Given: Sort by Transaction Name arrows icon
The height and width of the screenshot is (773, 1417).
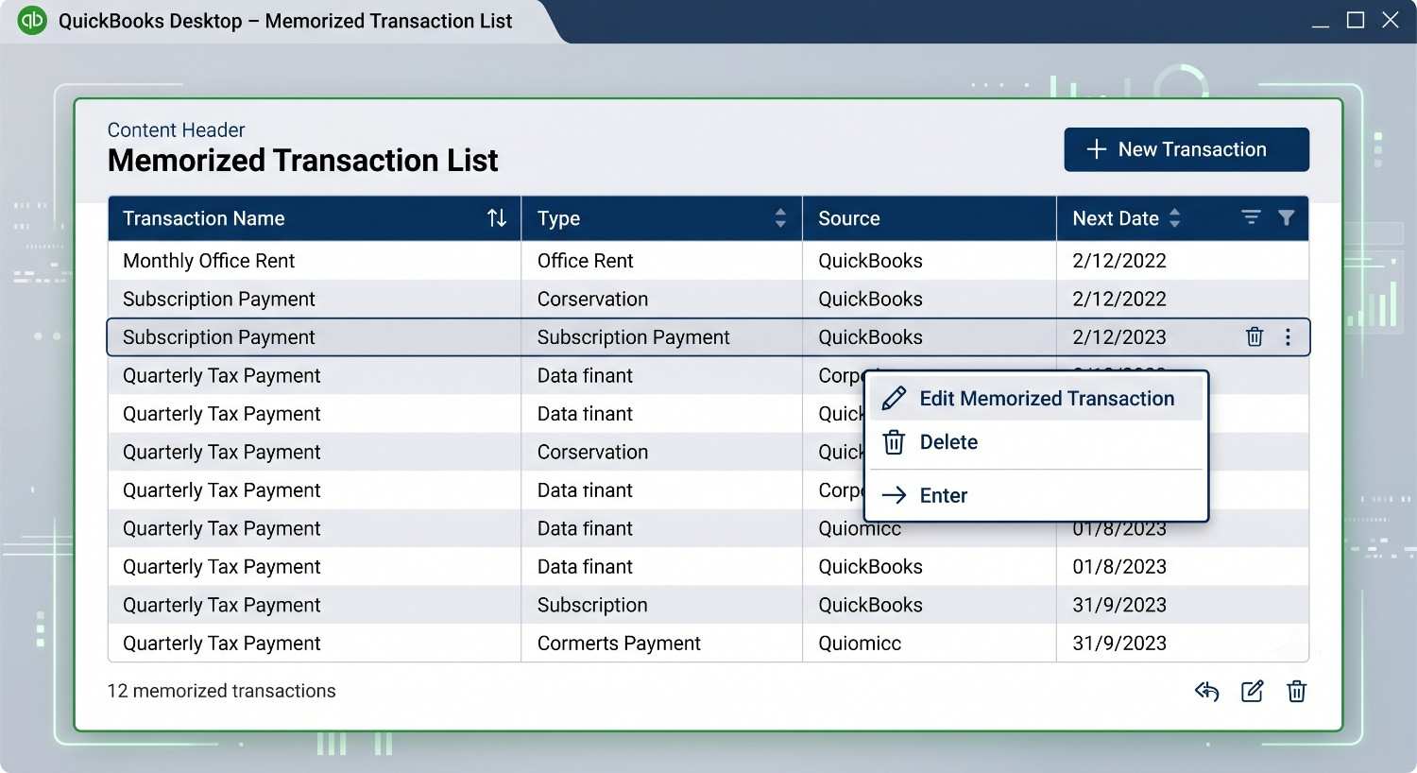Looking at the screenshot, I should pos(497,218).
